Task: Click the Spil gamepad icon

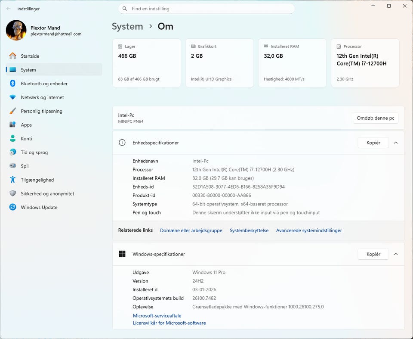Action: [x=12, y=166]
